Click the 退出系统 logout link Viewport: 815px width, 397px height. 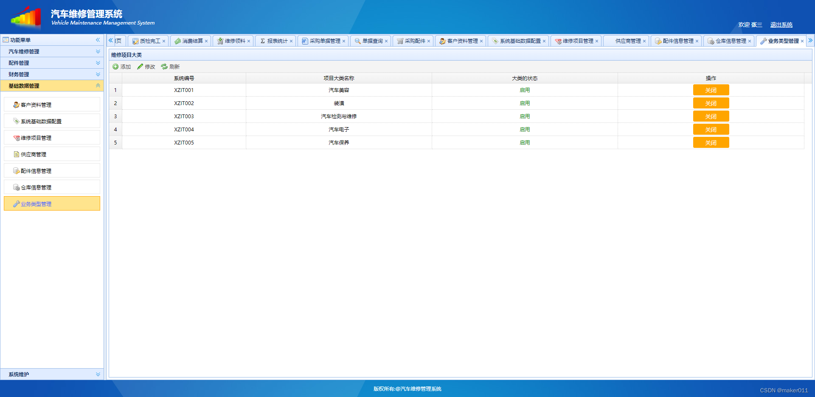(x=781, y=25)
